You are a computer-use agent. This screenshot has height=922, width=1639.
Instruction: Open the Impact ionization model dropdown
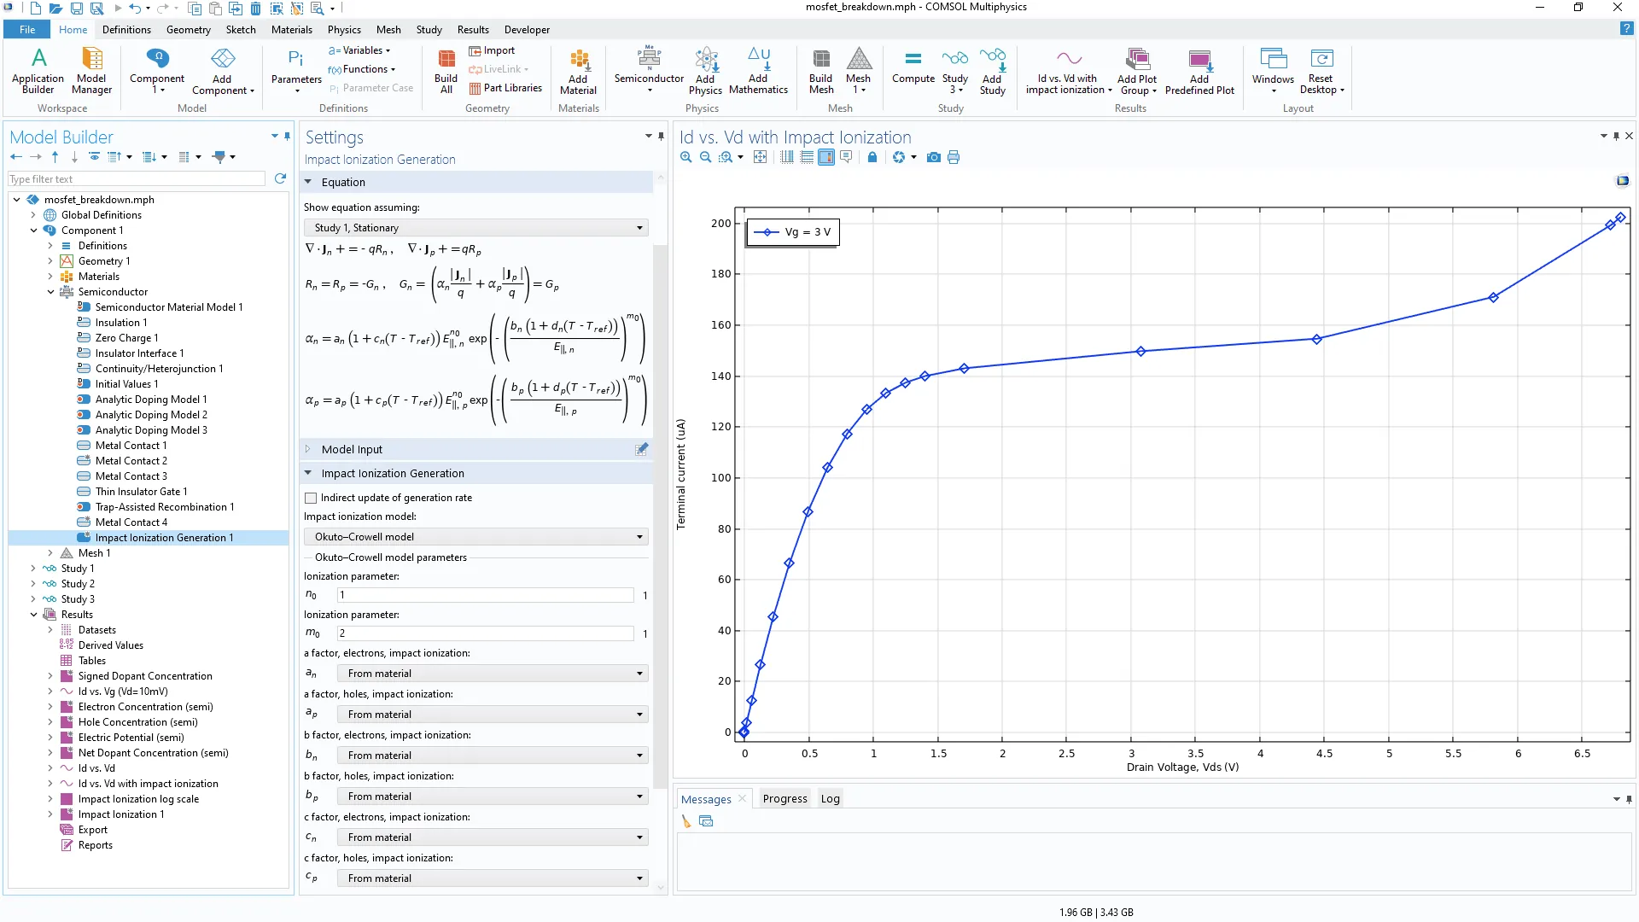click(x=476, y=537)
